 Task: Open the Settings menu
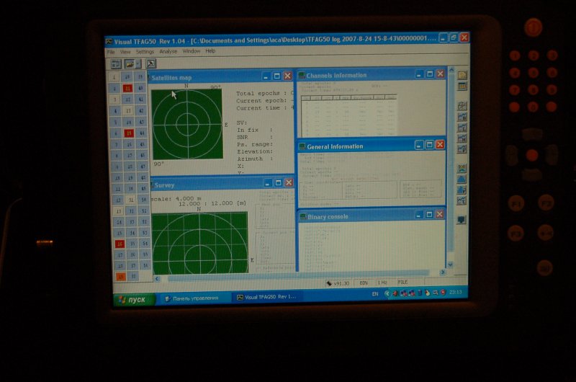(145, 52)
